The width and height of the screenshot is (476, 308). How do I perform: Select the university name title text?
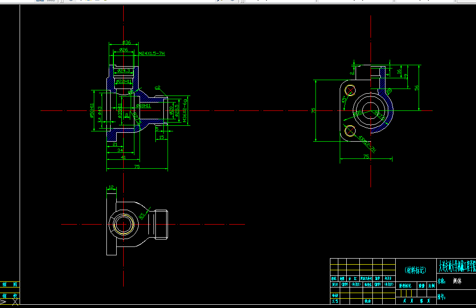457,266
